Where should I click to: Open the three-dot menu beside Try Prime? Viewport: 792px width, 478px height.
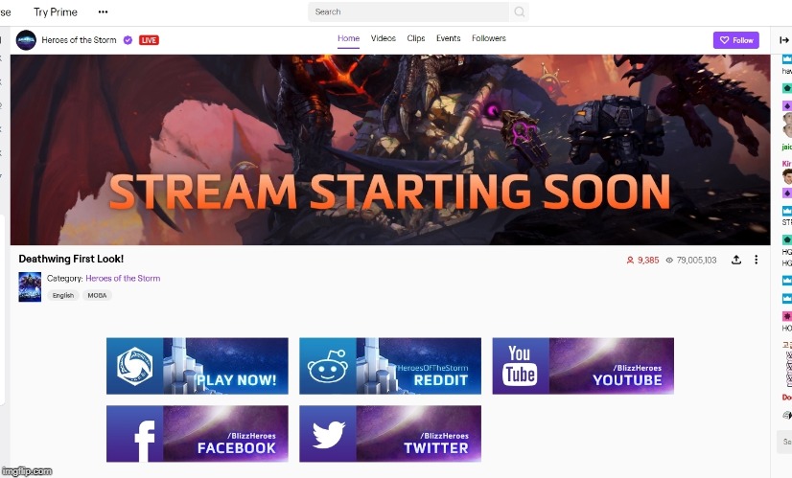(103, 12)
